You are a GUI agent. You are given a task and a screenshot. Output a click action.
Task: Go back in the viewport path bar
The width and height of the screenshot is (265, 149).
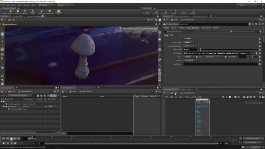(2, 20)
